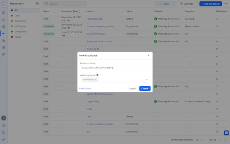Image resolution: width=230 pixels, height=144 pixels.
Task: Open the notifications bell icon
Action: pos(4,126)
